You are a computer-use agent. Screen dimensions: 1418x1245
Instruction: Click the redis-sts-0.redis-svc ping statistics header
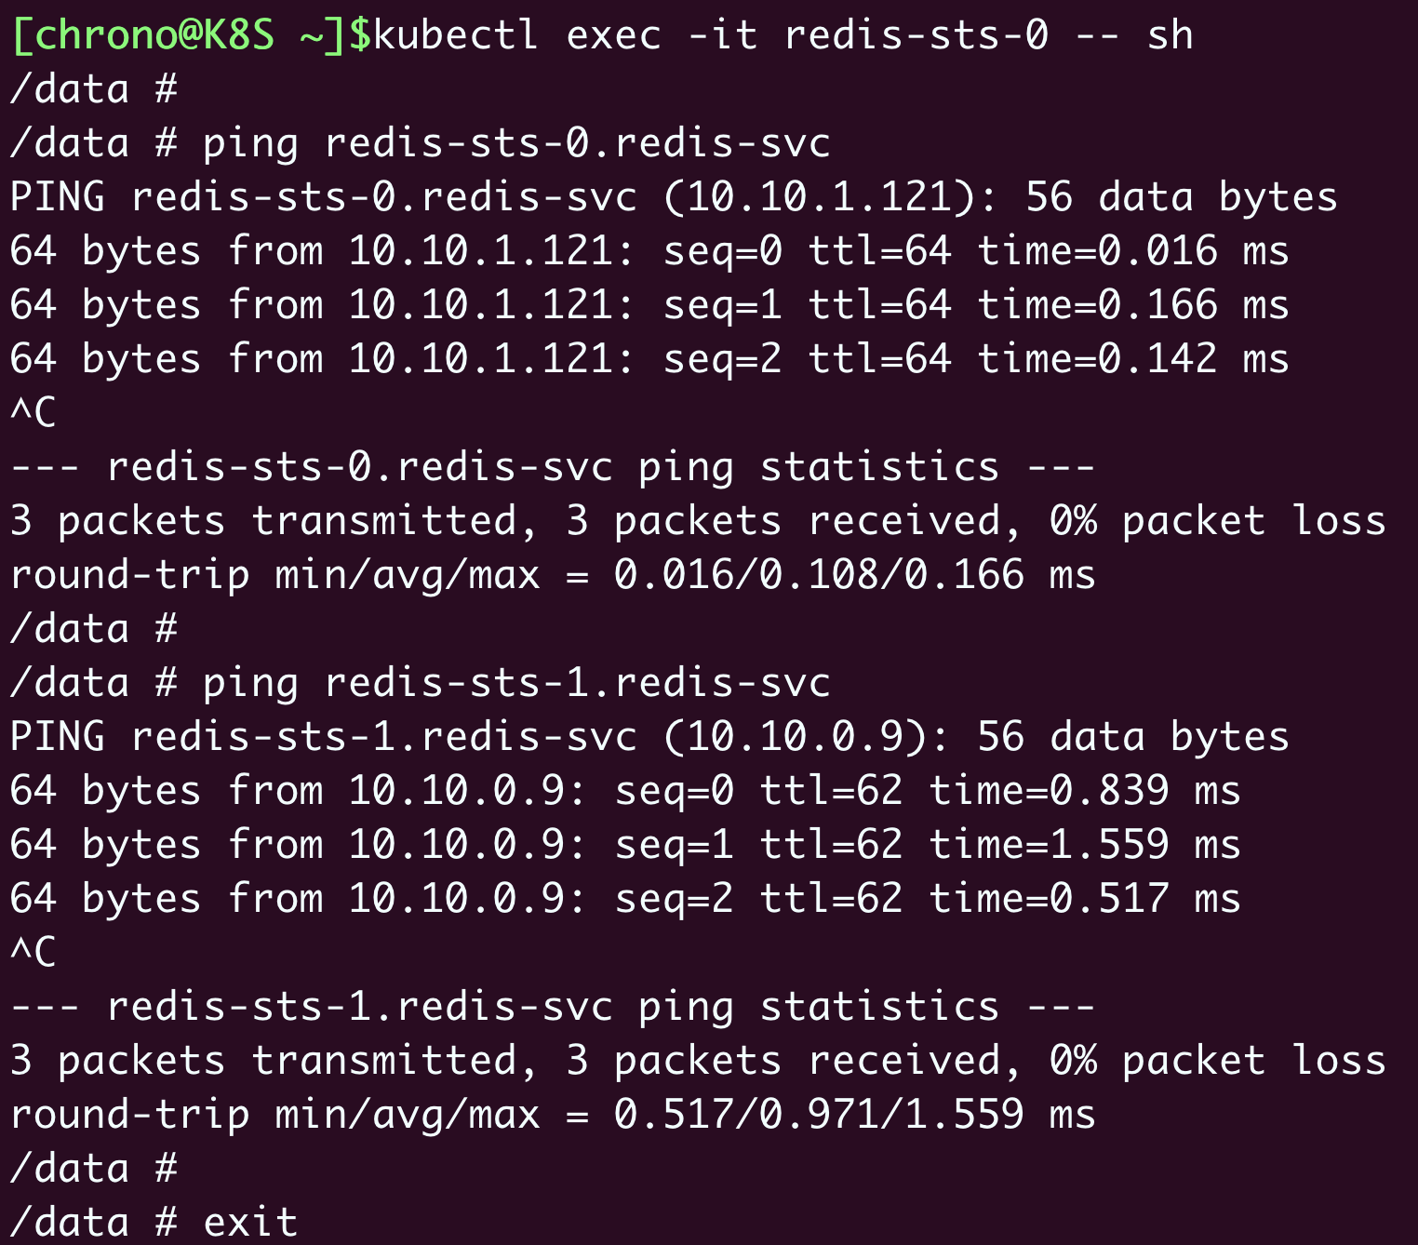553,467
